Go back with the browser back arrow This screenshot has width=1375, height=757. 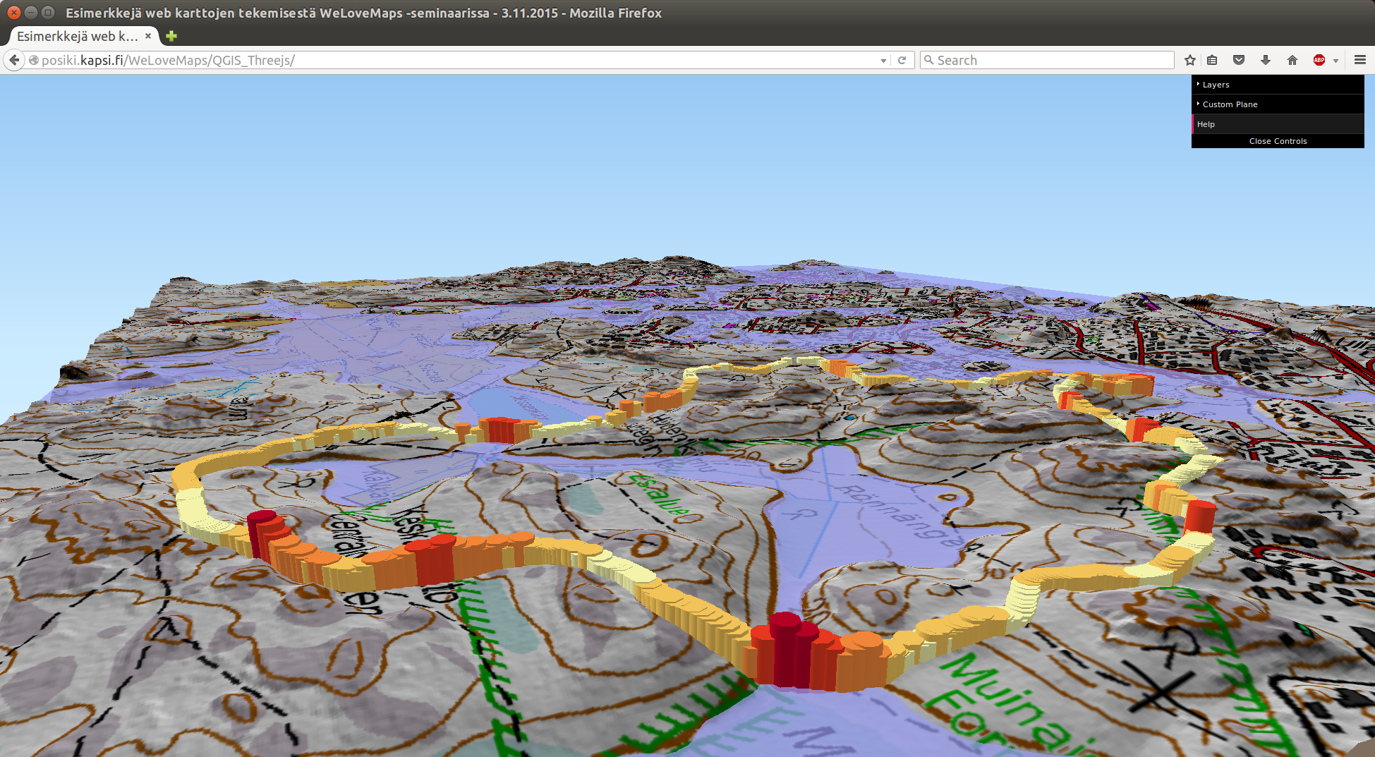14,61
